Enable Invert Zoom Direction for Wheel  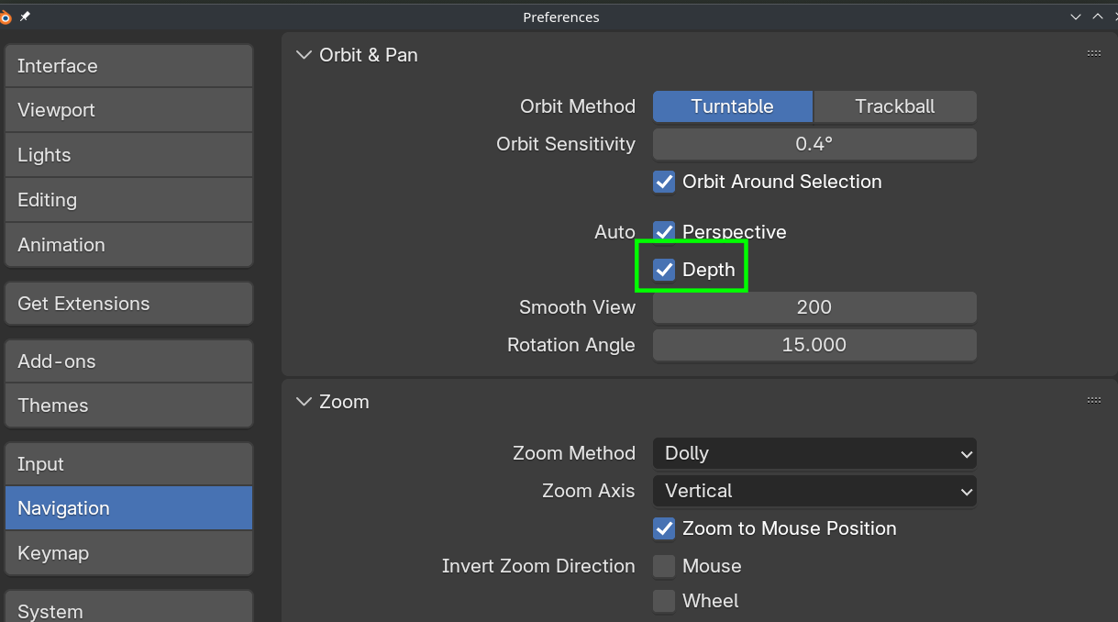point(664,601)
